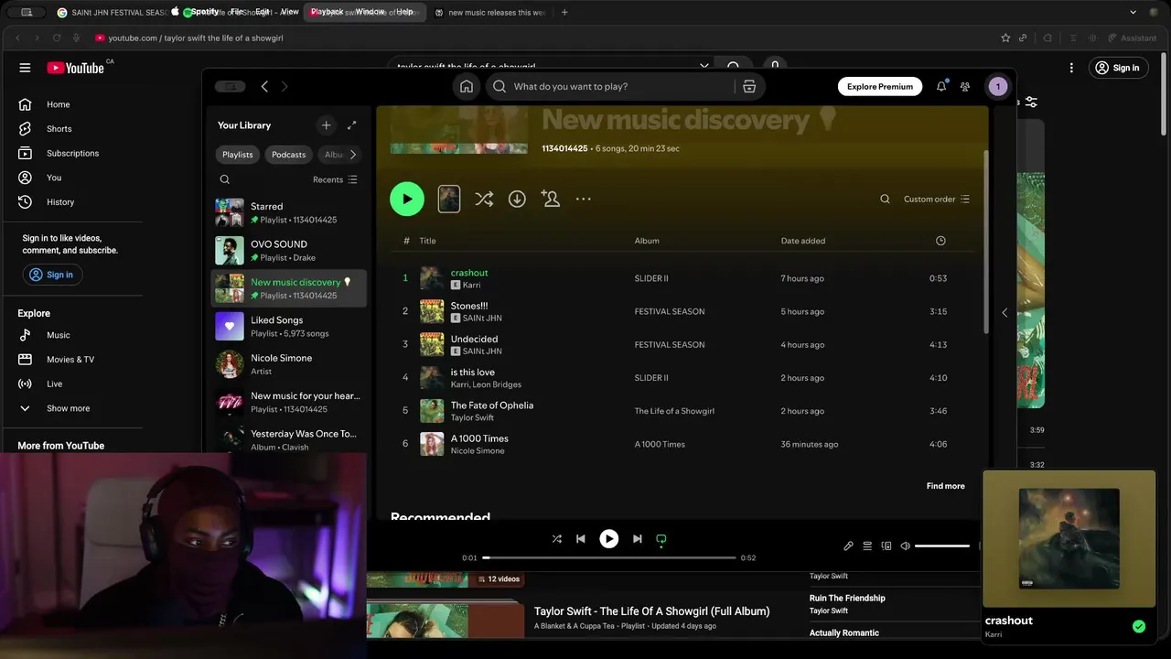Toggle the Podcasts filter chip
This screenshot has height=659, width=1171.
[x=288, y=155]
